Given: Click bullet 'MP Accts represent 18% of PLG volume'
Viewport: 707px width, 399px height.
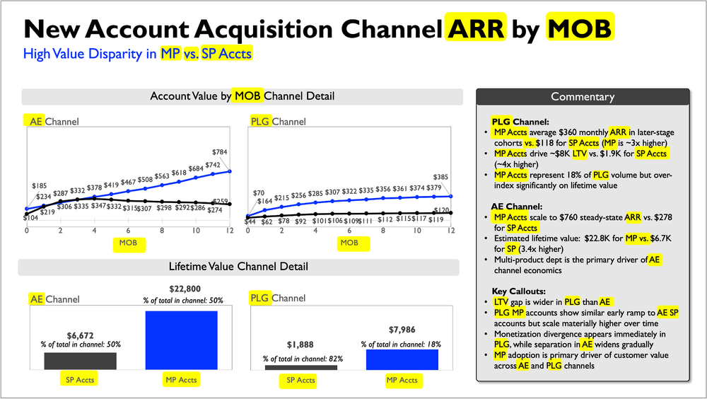Looking at the screenshot, I should [x=583, y=180].
